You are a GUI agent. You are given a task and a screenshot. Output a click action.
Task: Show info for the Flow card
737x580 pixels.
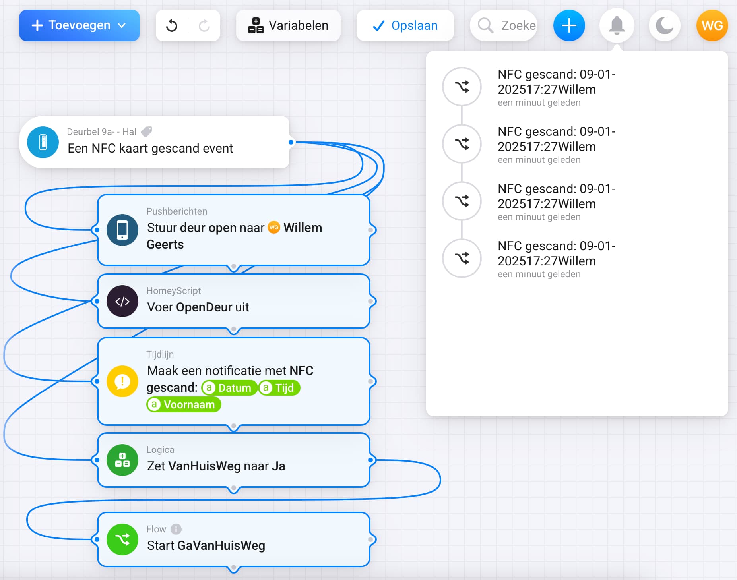point(176,529)
